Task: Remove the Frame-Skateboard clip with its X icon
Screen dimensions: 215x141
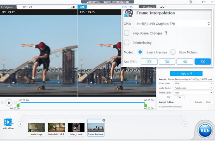Action: [x=104, y=120]
